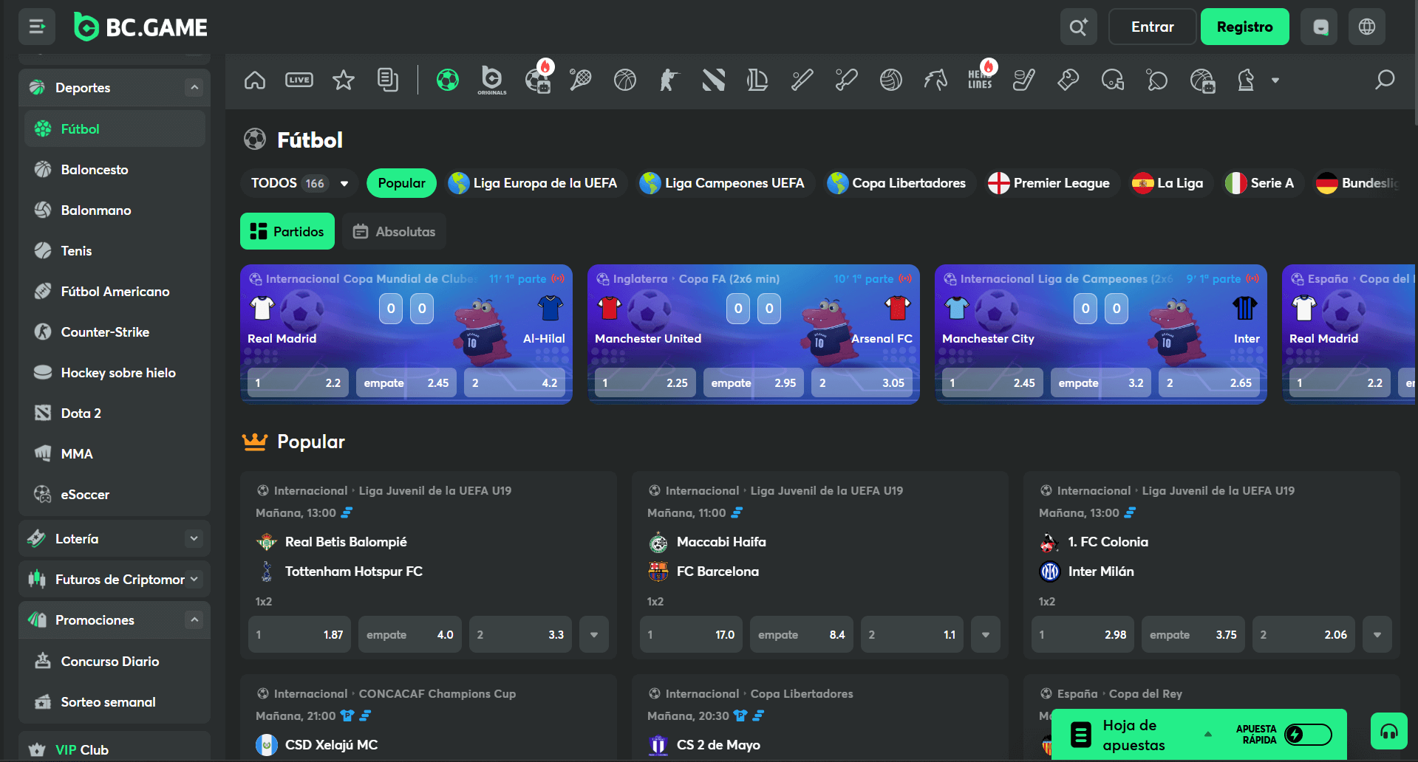Open BC Originals icon
Viewport: 1418px width, 762px height.
click(x=492, y=80)
